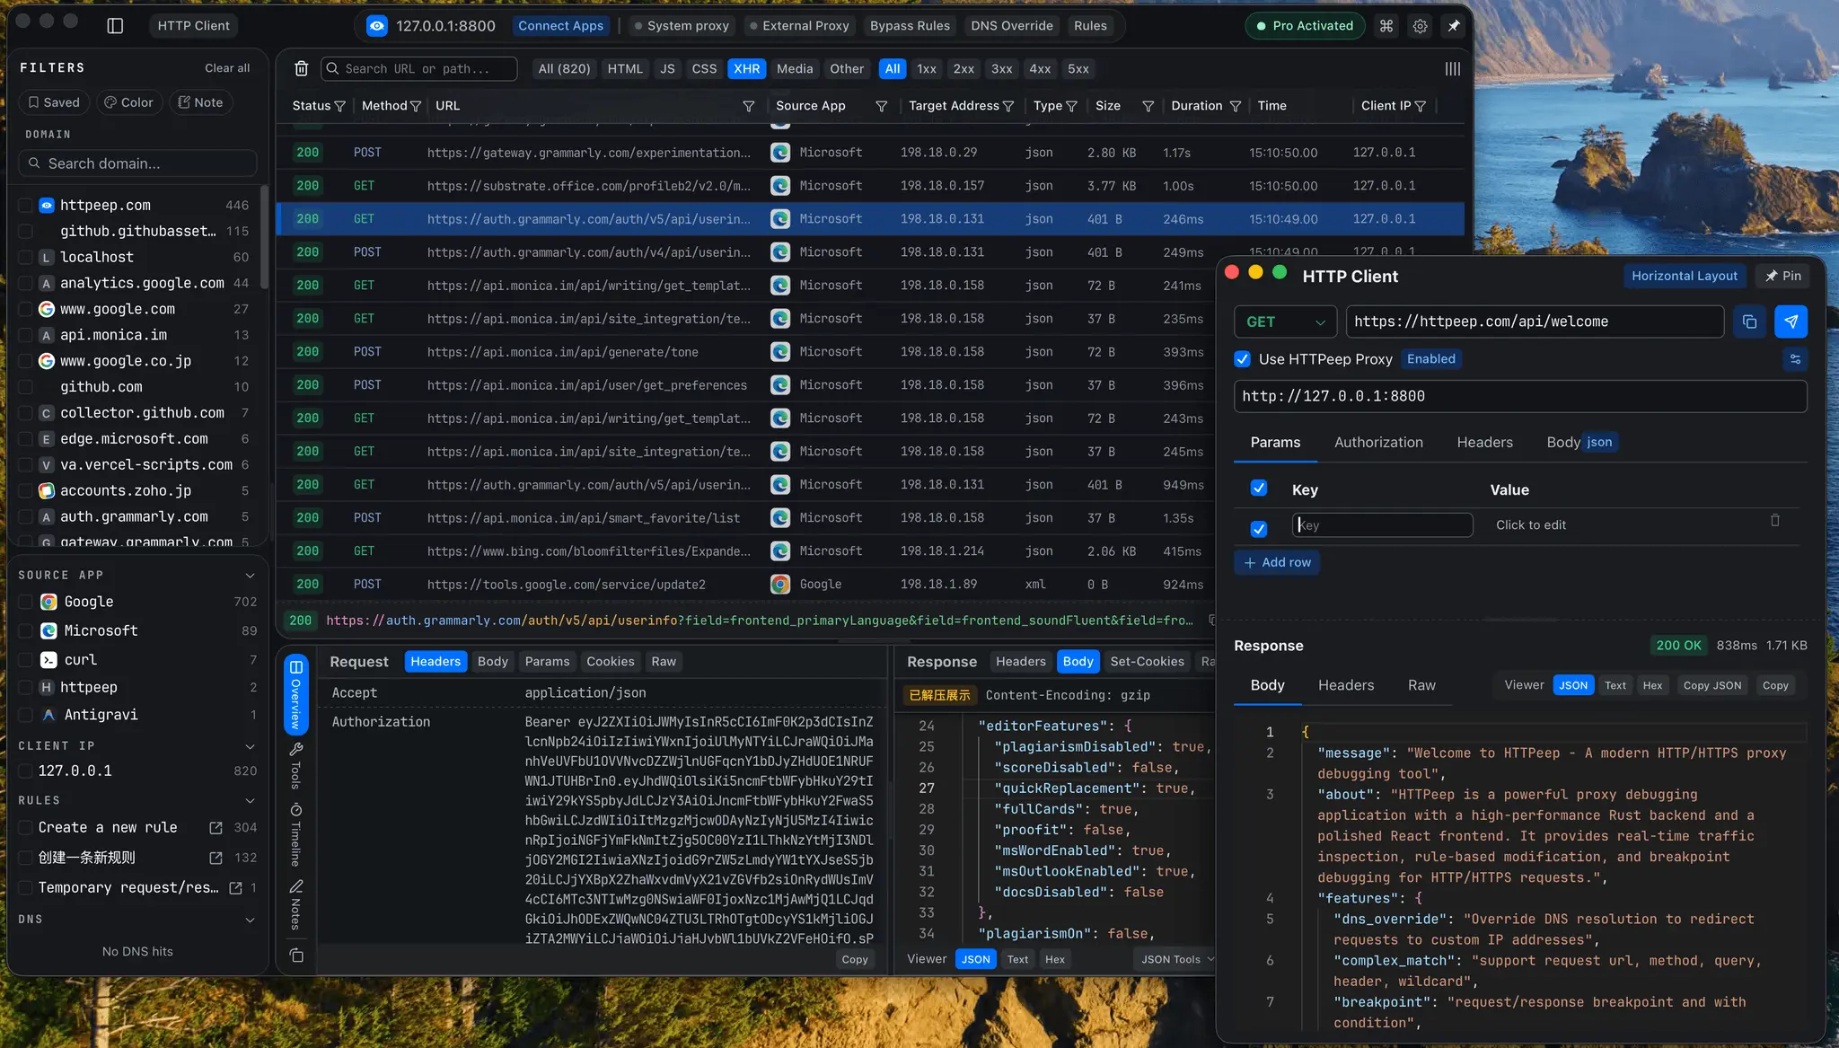Click the Size column filter icon
1839x1048 pixels.
[x=1148, y=106]
